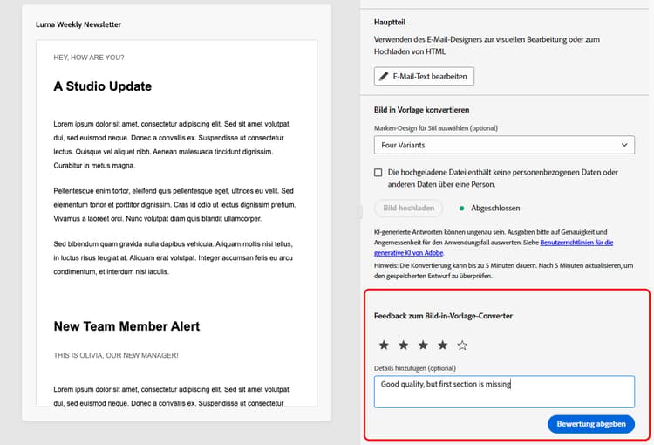Click the Abgeschlossen status label
The height and width of the screenshot is (445, 654).
(495, 208)
